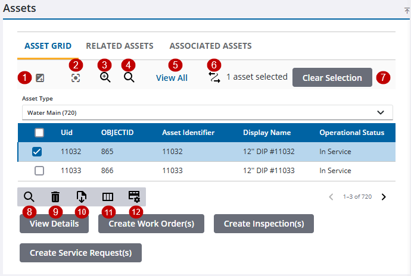Open the column chooser icon
The image size is (411, 276).
click(108, 196)
